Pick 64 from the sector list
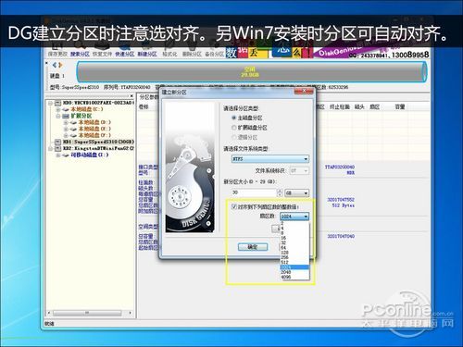The image size is (463, 347). coord(294,247)
